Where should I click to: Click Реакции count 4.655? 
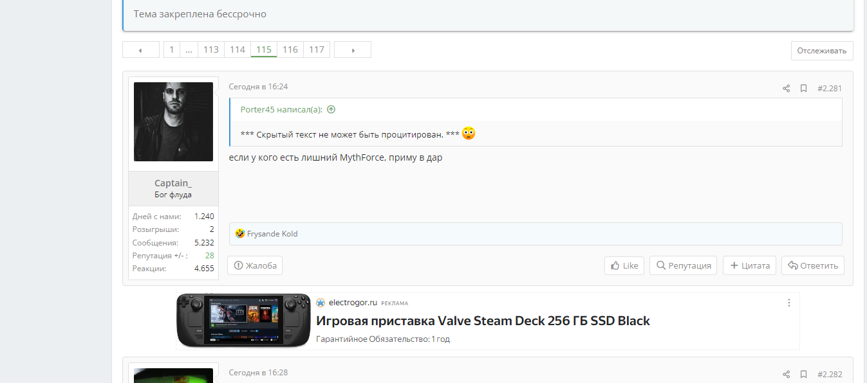204,269
